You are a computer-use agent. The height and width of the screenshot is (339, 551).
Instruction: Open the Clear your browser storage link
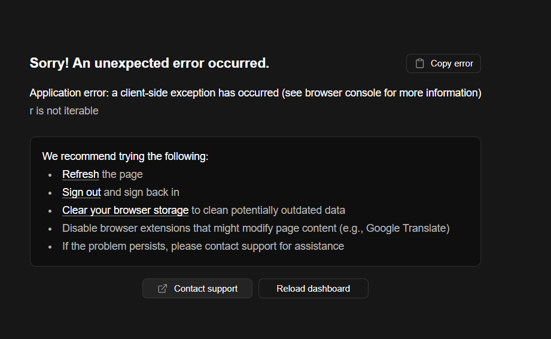tap(125, 210)
